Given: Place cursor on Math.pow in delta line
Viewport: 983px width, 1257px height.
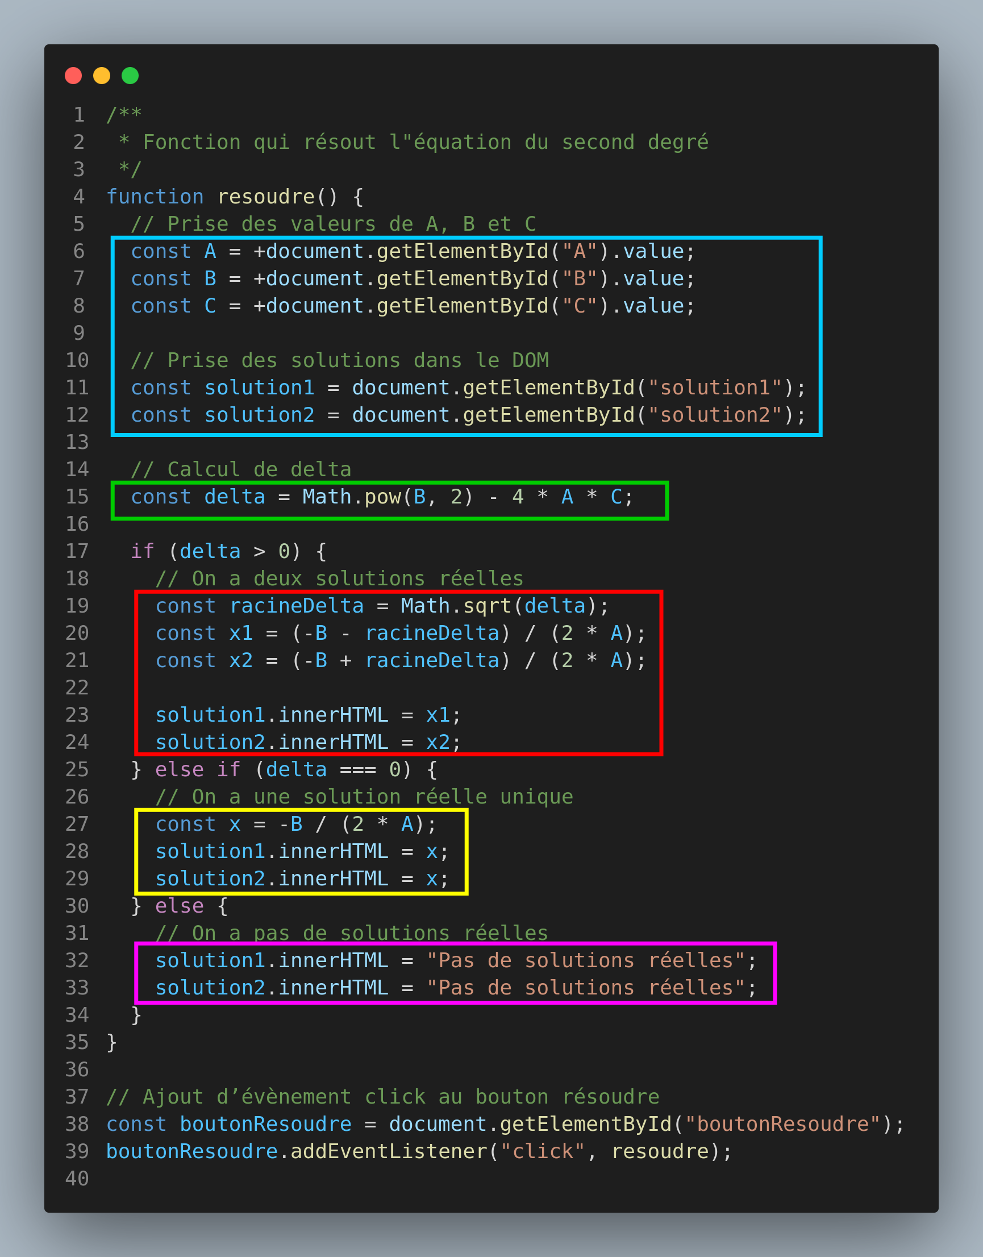Looking at the screenshot, I should pos(351,497).
